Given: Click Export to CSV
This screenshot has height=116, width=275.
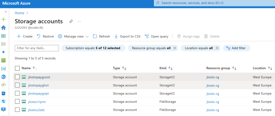Looking at the screenshot, I should (128, 36).
